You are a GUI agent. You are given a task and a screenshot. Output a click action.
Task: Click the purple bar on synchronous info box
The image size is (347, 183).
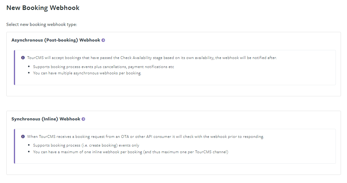click(x=14, y=146)
